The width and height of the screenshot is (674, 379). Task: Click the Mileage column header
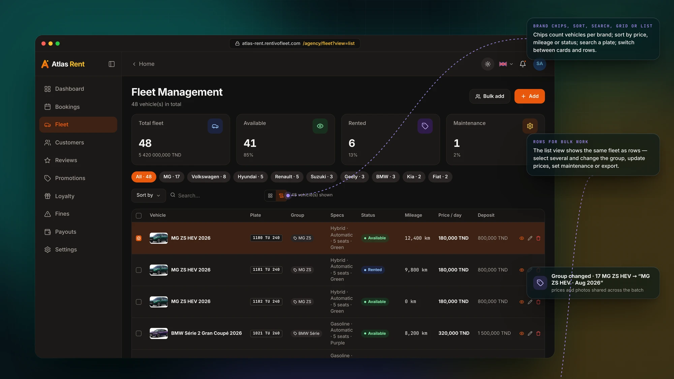click(x=413, y=215)
